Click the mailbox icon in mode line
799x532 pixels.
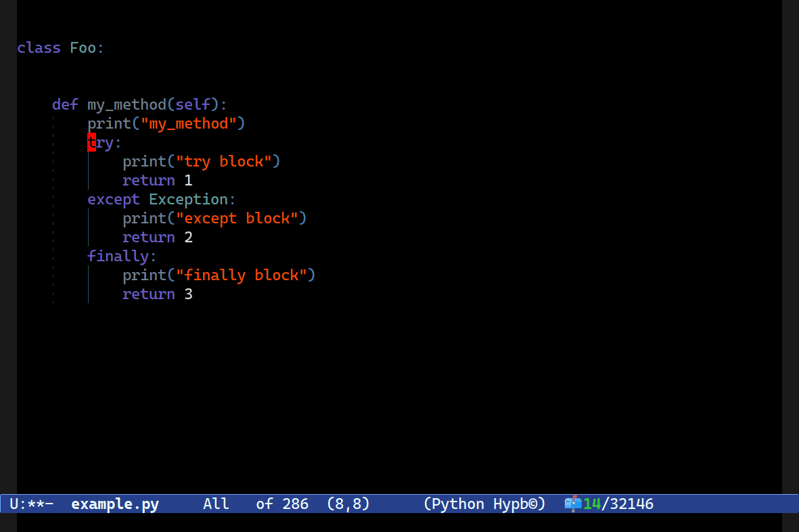573,504
